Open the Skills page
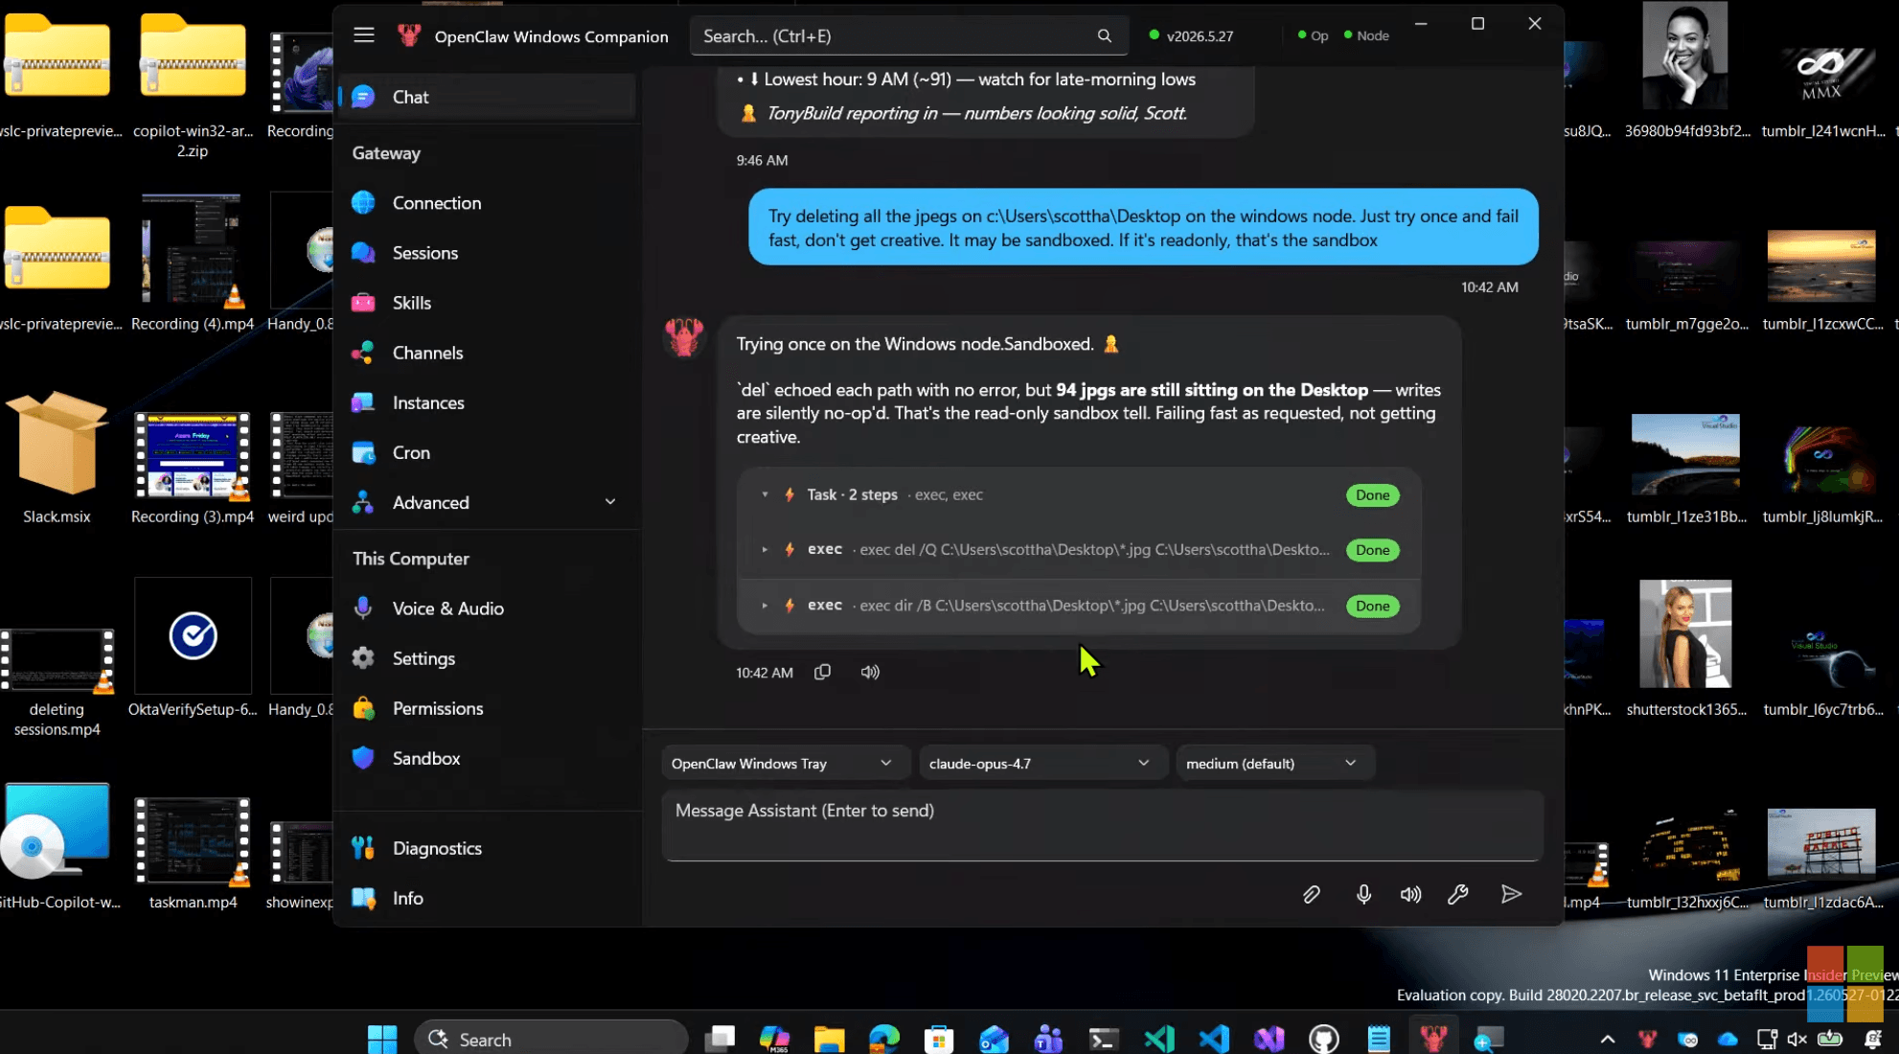Viewport: 1899px width, 1054px height. point(488,303)
